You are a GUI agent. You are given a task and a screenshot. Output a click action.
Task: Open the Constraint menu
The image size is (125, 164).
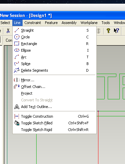click(33, 23)
